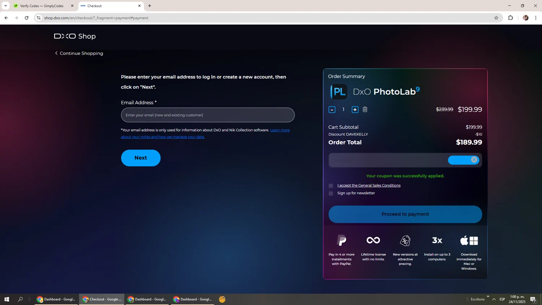The image size is (542, 305).
Task: Click the ESP language indicator
Action: coord(502,299)
